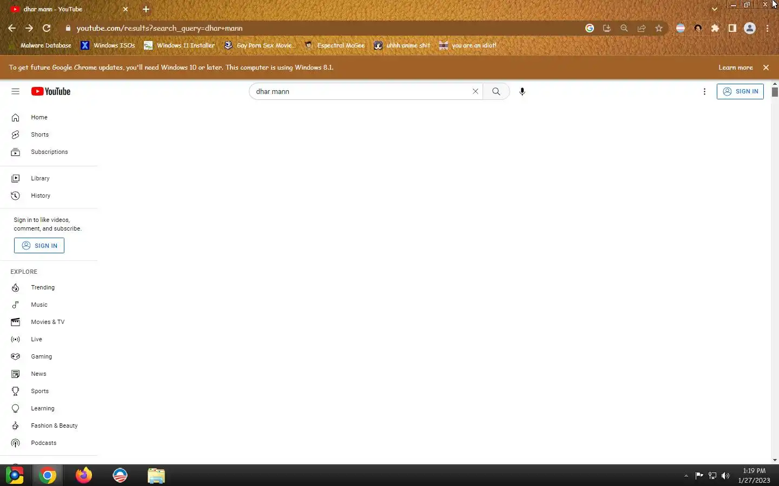The width and height of the screenshot is (779, 486).
Task: Click the page vertical scrollbar thumb
Action: coord(775,92)
